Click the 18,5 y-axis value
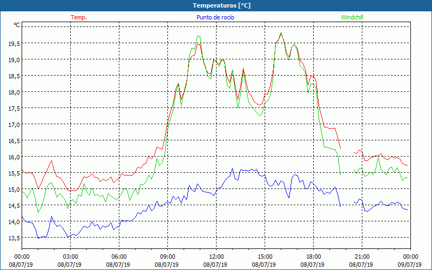 tap(14, 76)
